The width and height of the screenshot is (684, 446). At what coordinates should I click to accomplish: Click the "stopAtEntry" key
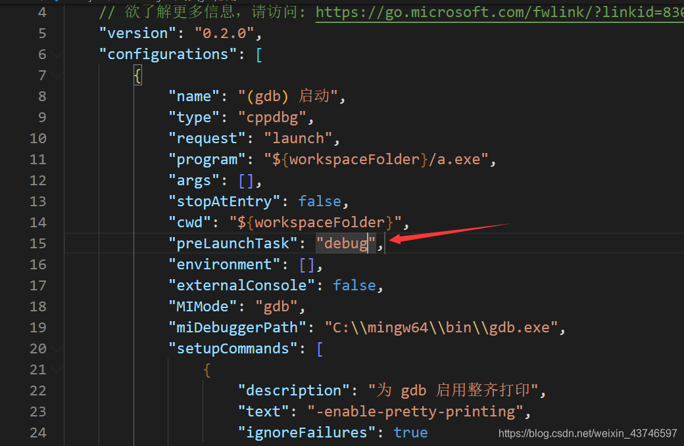click(x=224, y=201)
